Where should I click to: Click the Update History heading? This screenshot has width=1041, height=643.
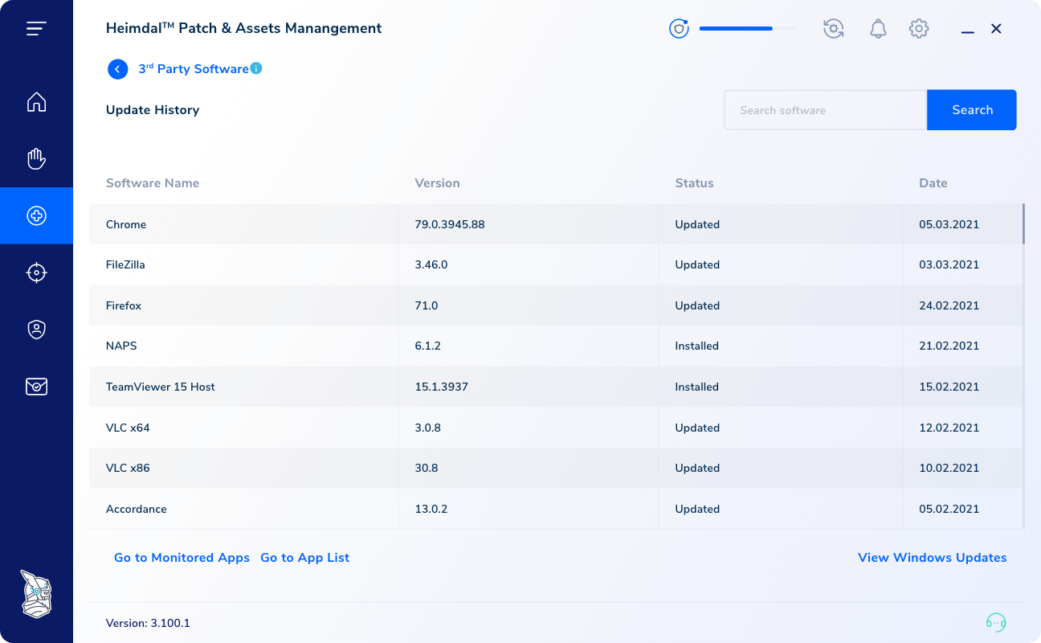point(153,110)
